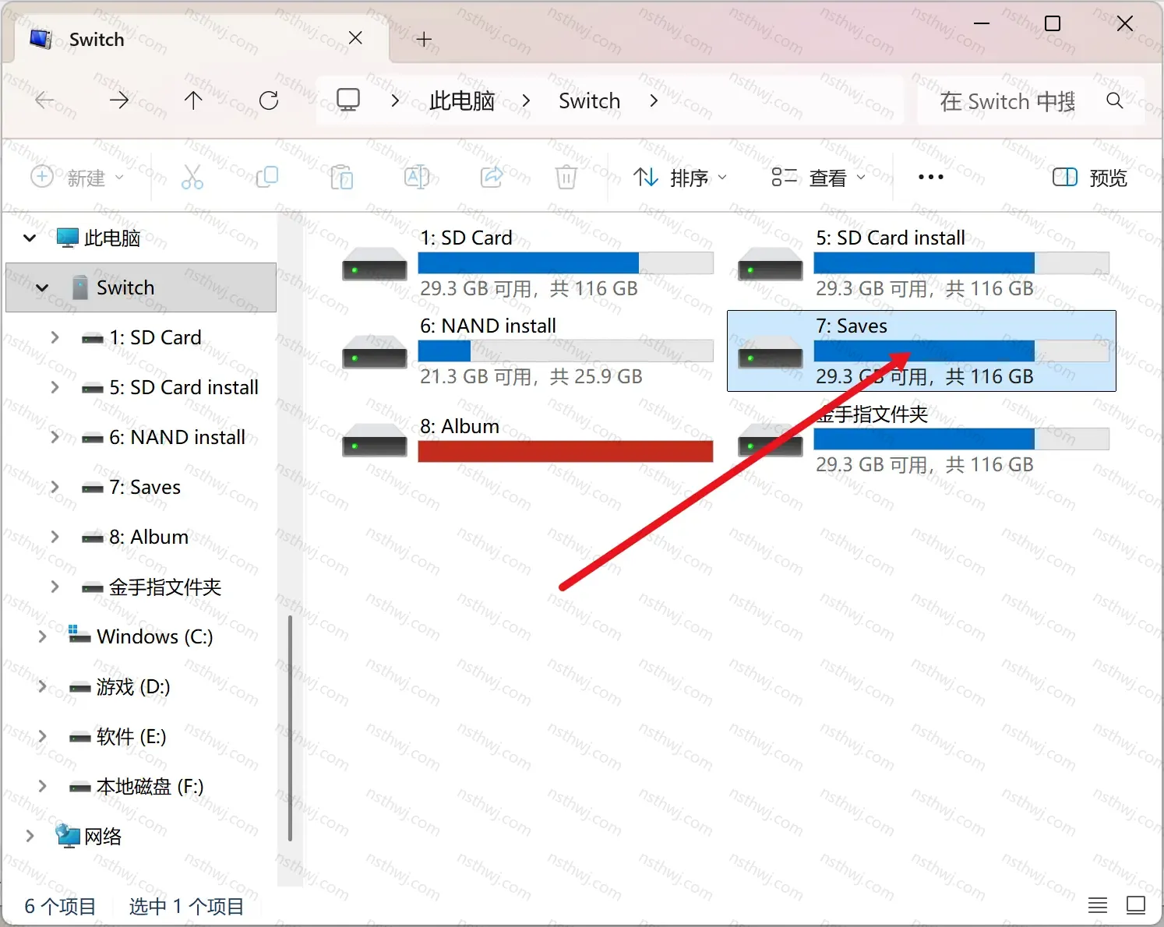
Task: Open 5: SD Card install in the navigation tree
Action: pos(184,387)
